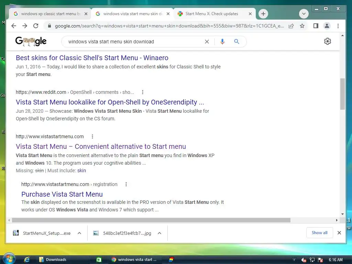This screenshot has height=264, width=352.
Task: Open the Chrome profile avatar
Action: click(327, 26)
